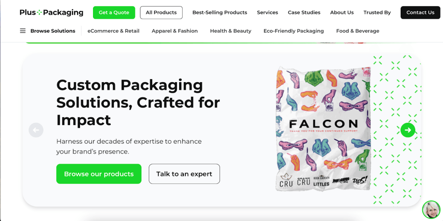This screenshot has height=221, width=443.
Task: Open the All Products button
Action: 161,13
